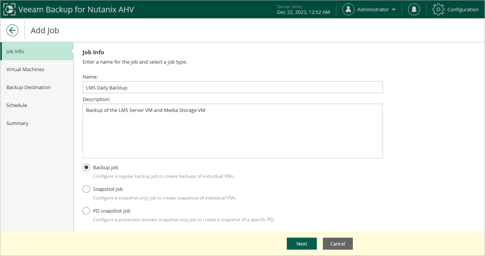Image resolution: width=485 pixels, height=256 pixels.
Task: Open notifications bell icon
Action: tap(414, 9)
